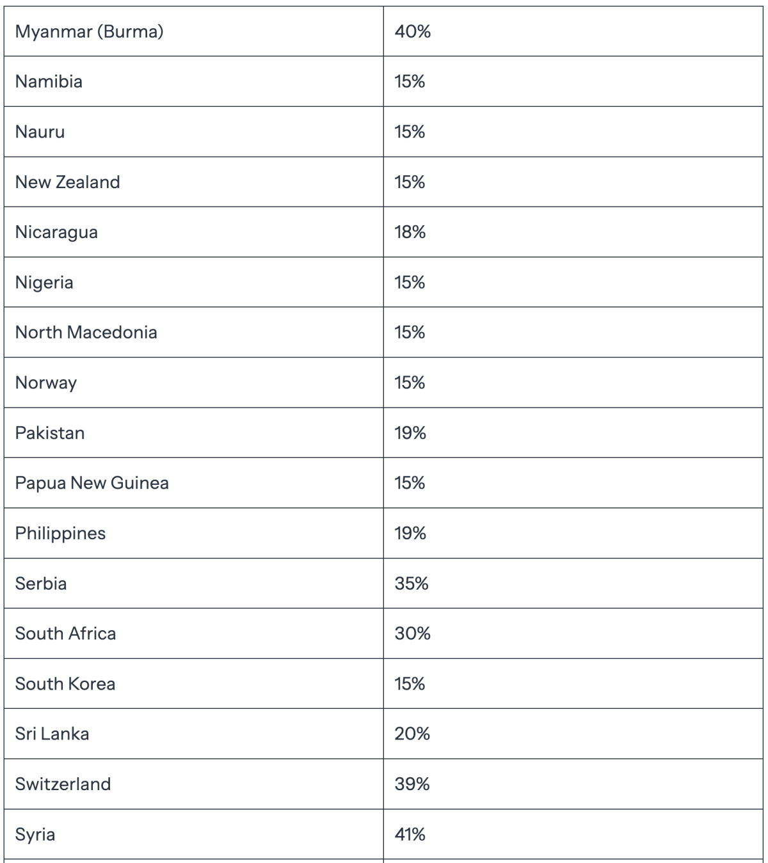Viewport: 768px width, 863px height.
Task: Select the Namibia country name
Action: pos(49,81)
